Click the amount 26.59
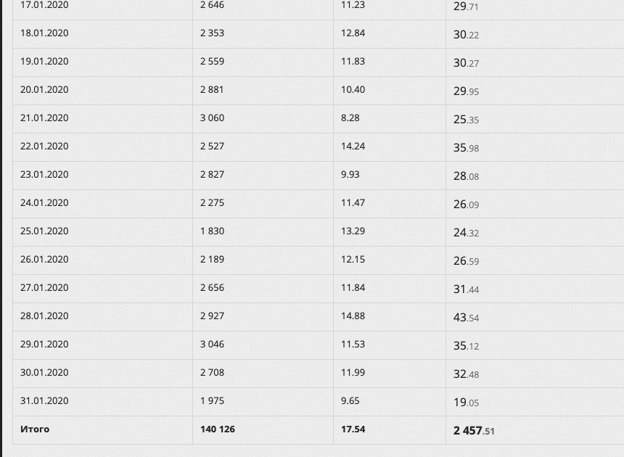The height and width of the screenshot is (457, 624). (466, 260)
